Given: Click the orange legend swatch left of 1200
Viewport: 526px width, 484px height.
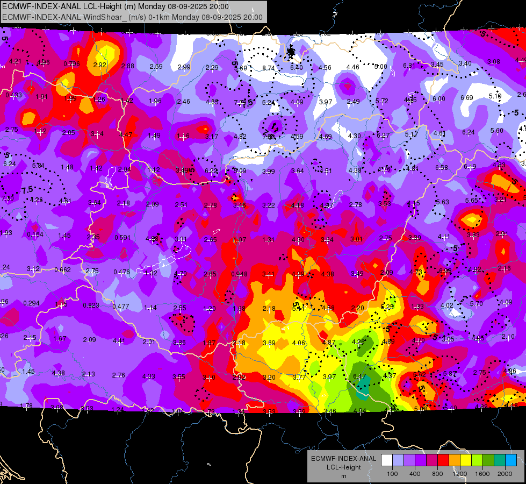Looking at the screenshot, I should click(x=454, y=460).
